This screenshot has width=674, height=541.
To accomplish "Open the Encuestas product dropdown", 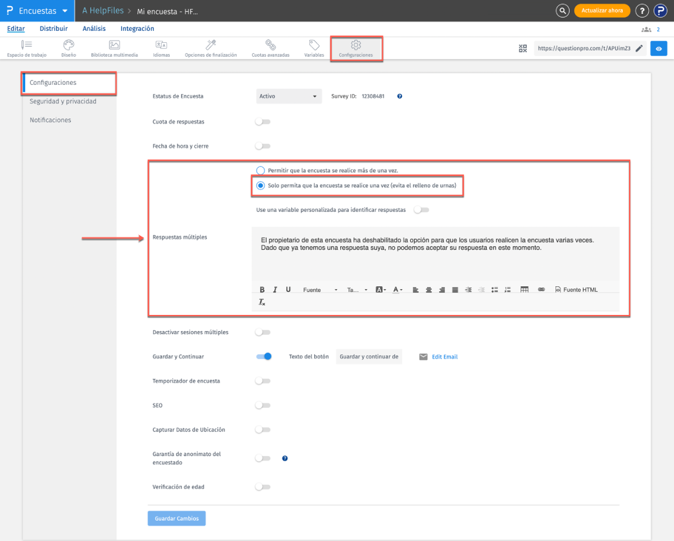I will [38, 11].
